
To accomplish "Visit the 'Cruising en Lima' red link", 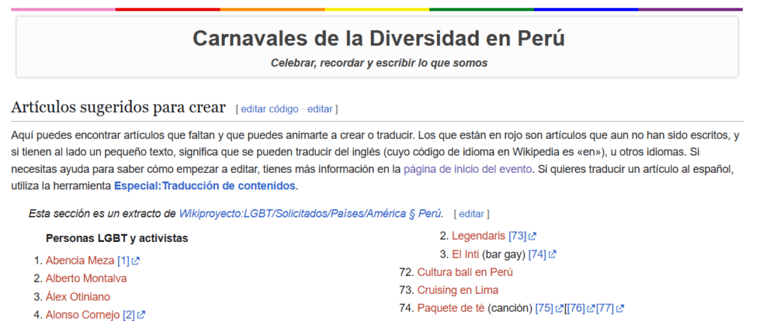I will 457,290.
